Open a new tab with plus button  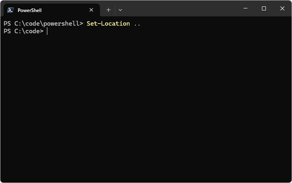[x=108, y=10]
